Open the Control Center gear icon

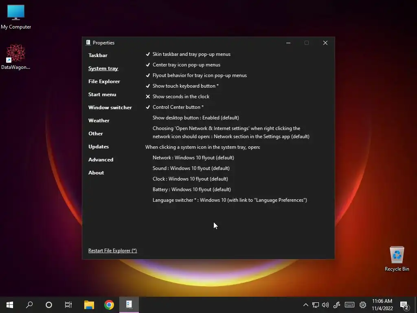tap(363, 305)
